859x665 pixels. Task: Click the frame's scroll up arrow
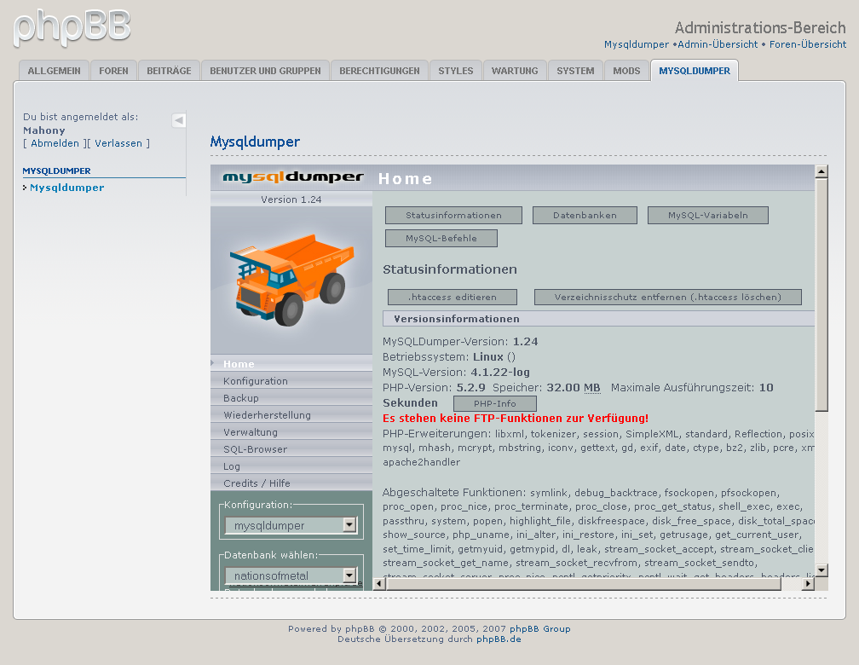click(x=822, y=171)
